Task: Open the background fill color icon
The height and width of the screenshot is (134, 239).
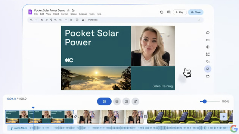Action: [83, 20]
